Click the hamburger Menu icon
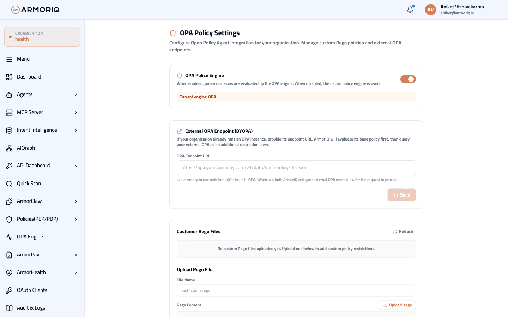 pyautogui.click(x=9, y=59)
